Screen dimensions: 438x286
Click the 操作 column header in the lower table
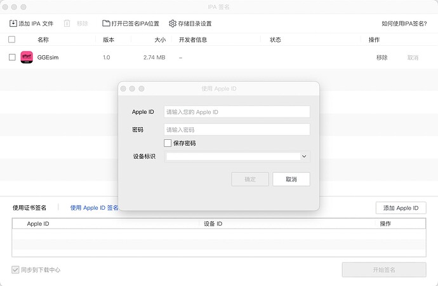385,224
